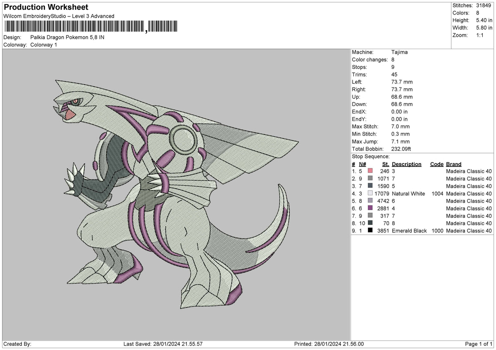Click the charcoal swatch in stop 8
The height and width of the screenshot is (350, 496).
tap(370, 223)
